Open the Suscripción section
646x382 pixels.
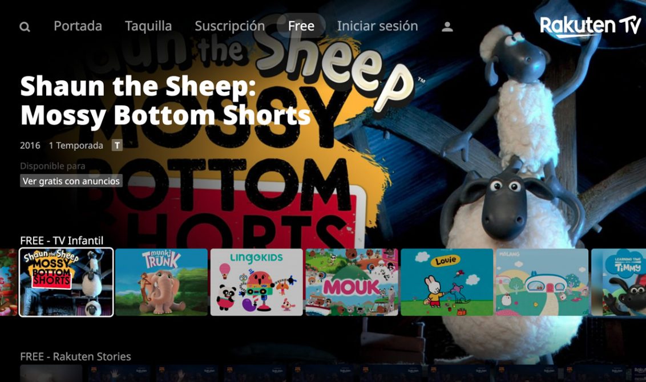click(230, 26)
